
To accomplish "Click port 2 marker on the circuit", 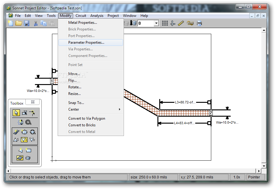I will pyautogui.click(x=211, y=113).
